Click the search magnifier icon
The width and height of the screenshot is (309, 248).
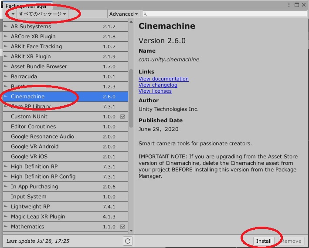click(145, 14)
